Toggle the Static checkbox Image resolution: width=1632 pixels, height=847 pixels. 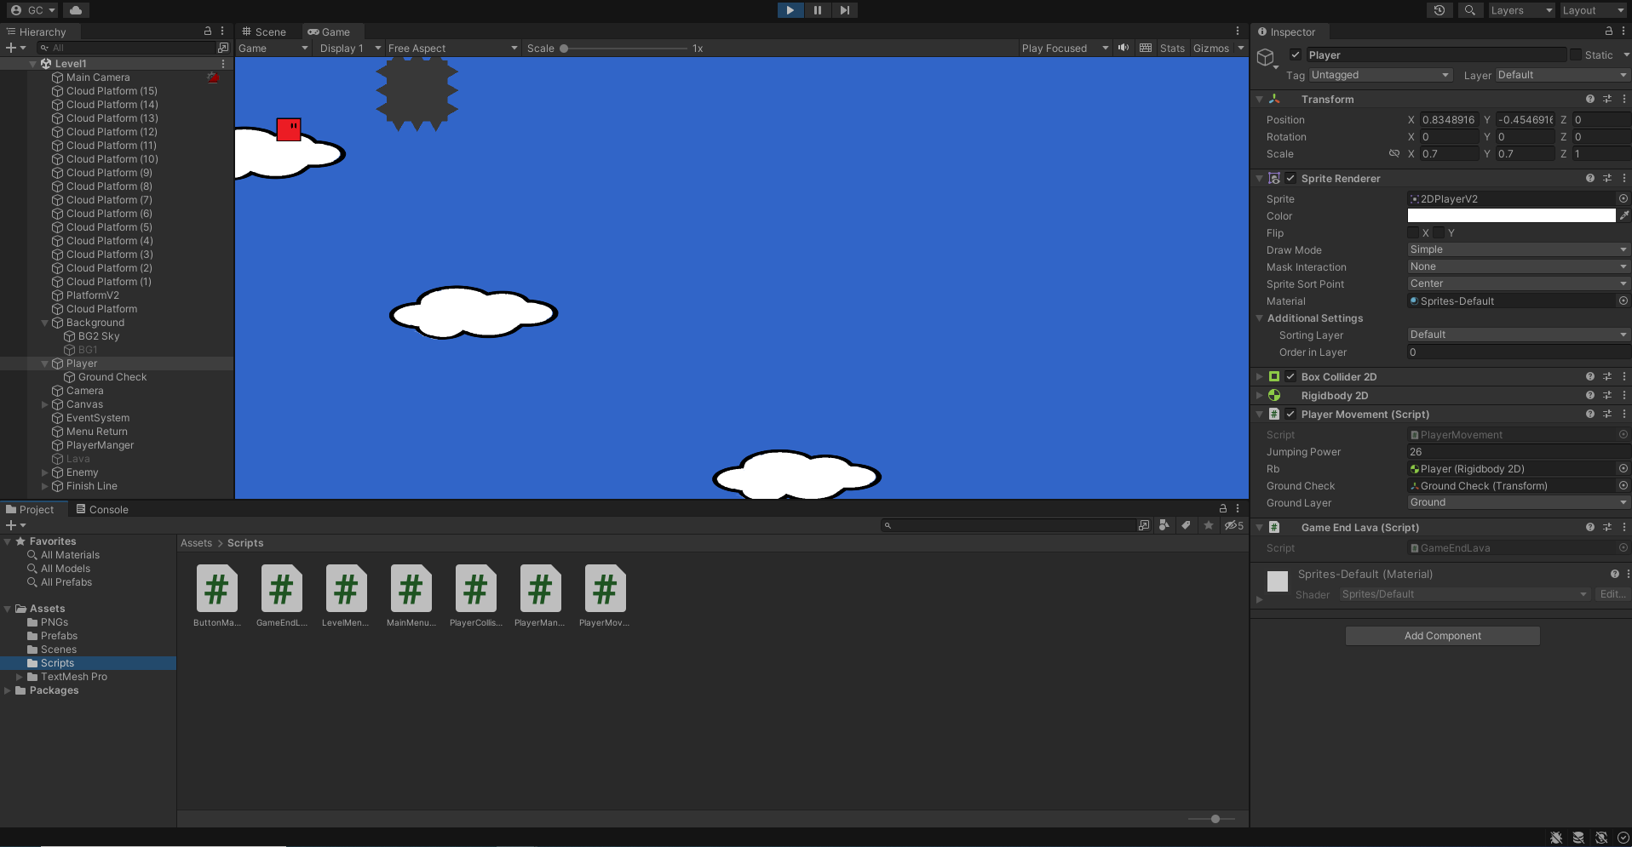tap(1576, 54)
